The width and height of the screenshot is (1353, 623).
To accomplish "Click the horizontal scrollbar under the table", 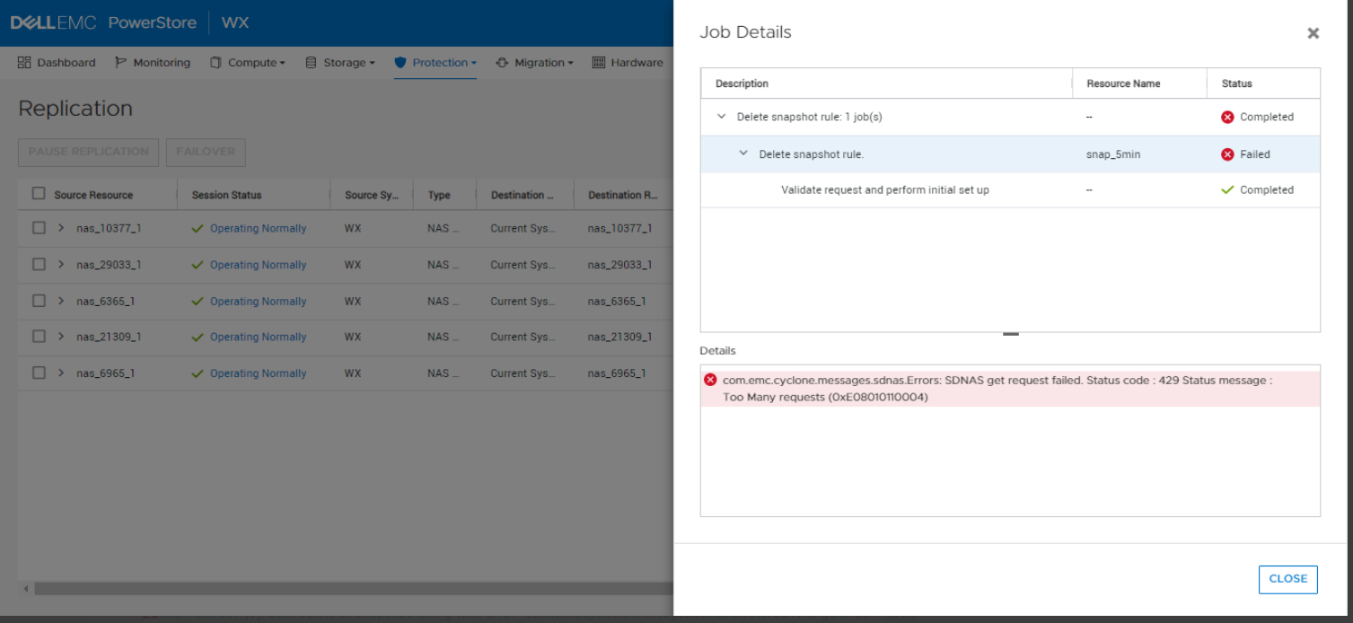I will 350,589.
